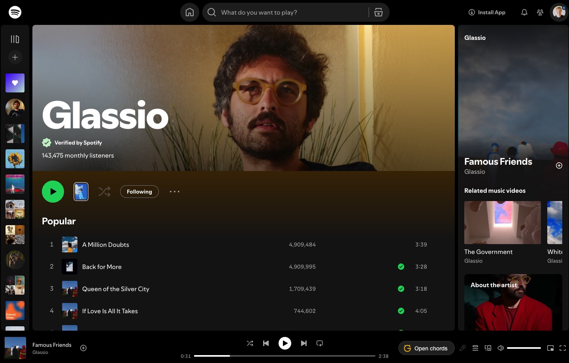Click A Million Doubts album art
The width and height of the screenshot is (569, 363).
(70, 245)
